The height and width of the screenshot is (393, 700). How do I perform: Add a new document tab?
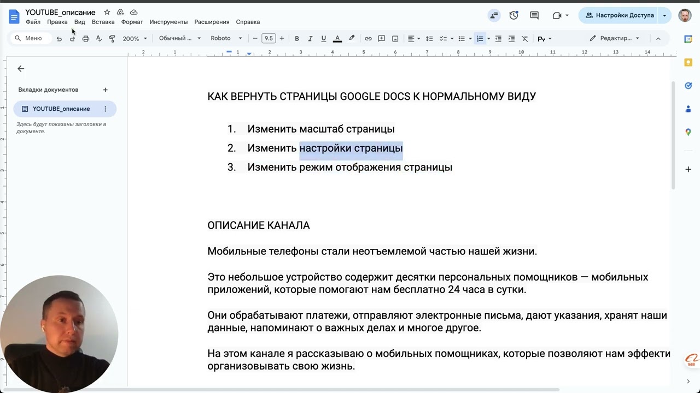click(105, 90)
